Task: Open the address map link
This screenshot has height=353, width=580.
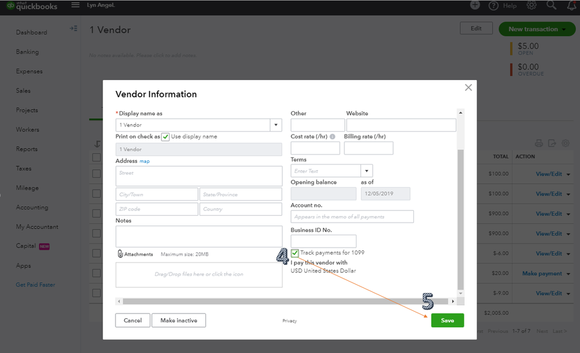Action: click(x=145, y=161)
